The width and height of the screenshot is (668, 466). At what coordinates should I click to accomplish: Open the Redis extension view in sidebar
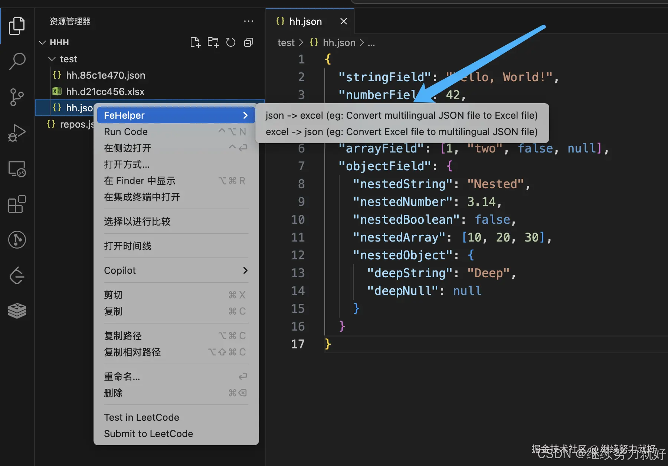click(x=17, y=311)
